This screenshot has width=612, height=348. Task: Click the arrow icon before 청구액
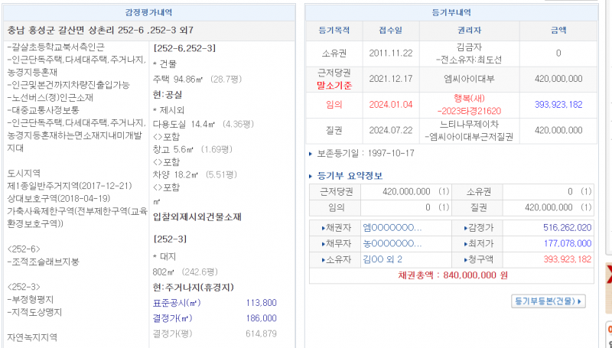pos(465,259)
